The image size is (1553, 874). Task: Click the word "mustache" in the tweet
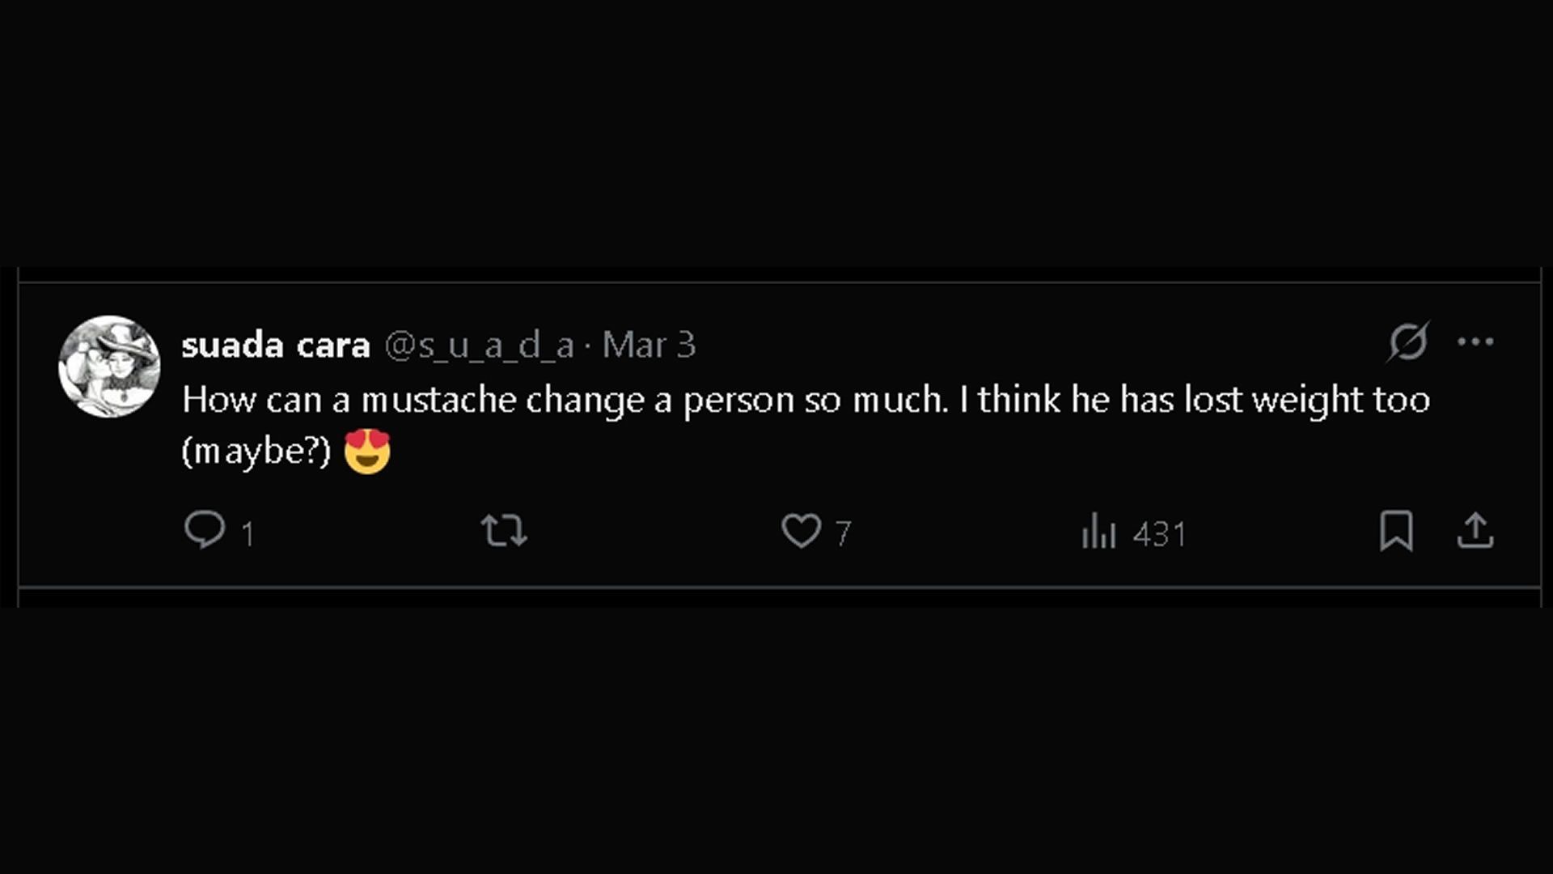(438, 400)
